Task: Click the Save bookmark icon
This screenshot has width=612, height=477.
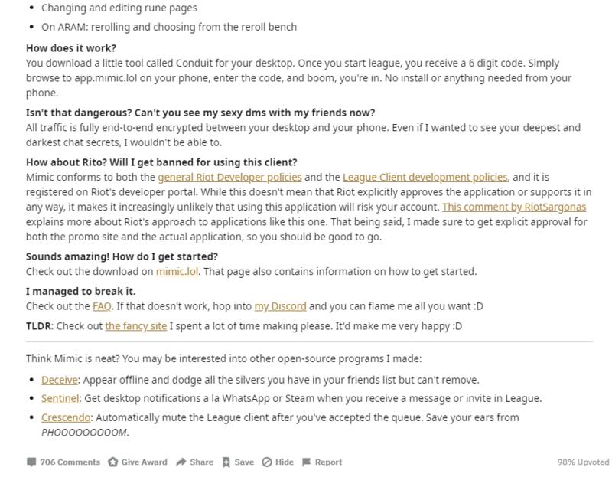Action: click(226, 462)
